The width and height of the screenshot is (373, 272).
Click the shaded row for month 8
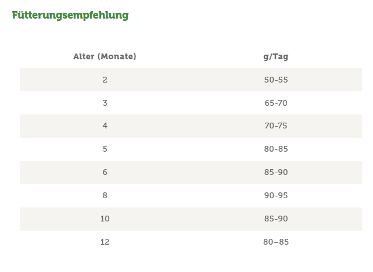[x=191, y=195]
